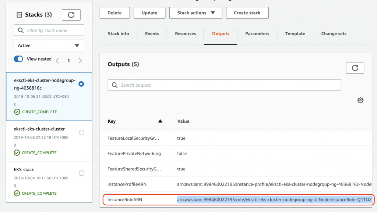Focus the Filter by stack name field
The image size is (377, 212).
tap(49, 30)
